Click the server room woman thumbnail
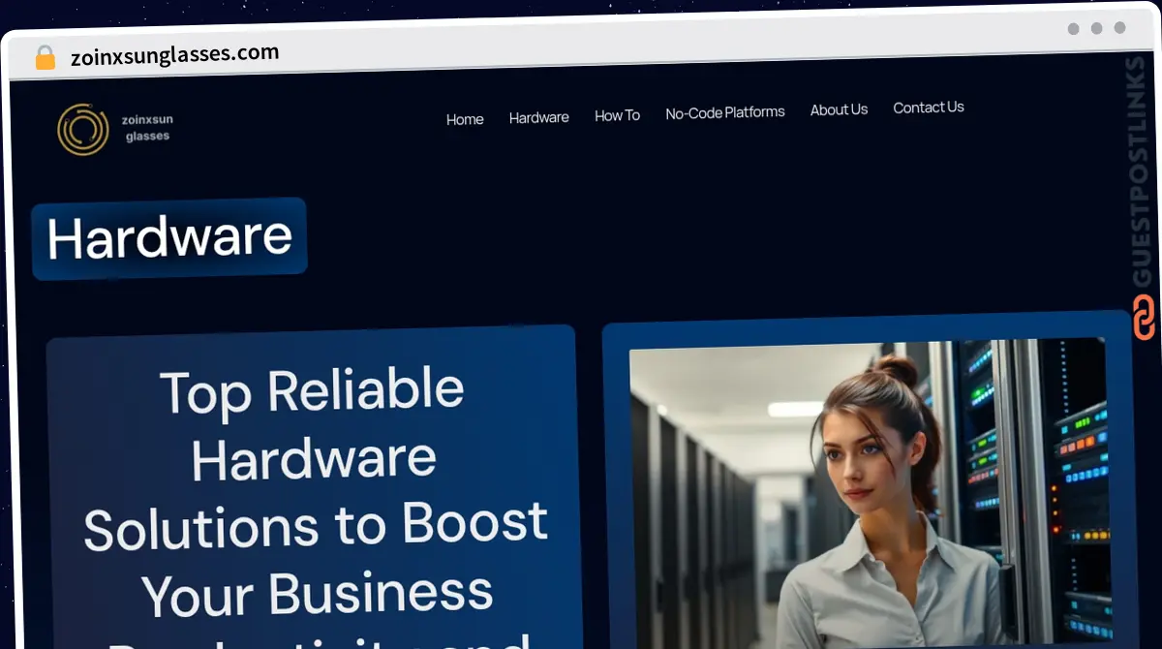The image size is (1162, 649). pyautogui.click(x=870, y=492)
